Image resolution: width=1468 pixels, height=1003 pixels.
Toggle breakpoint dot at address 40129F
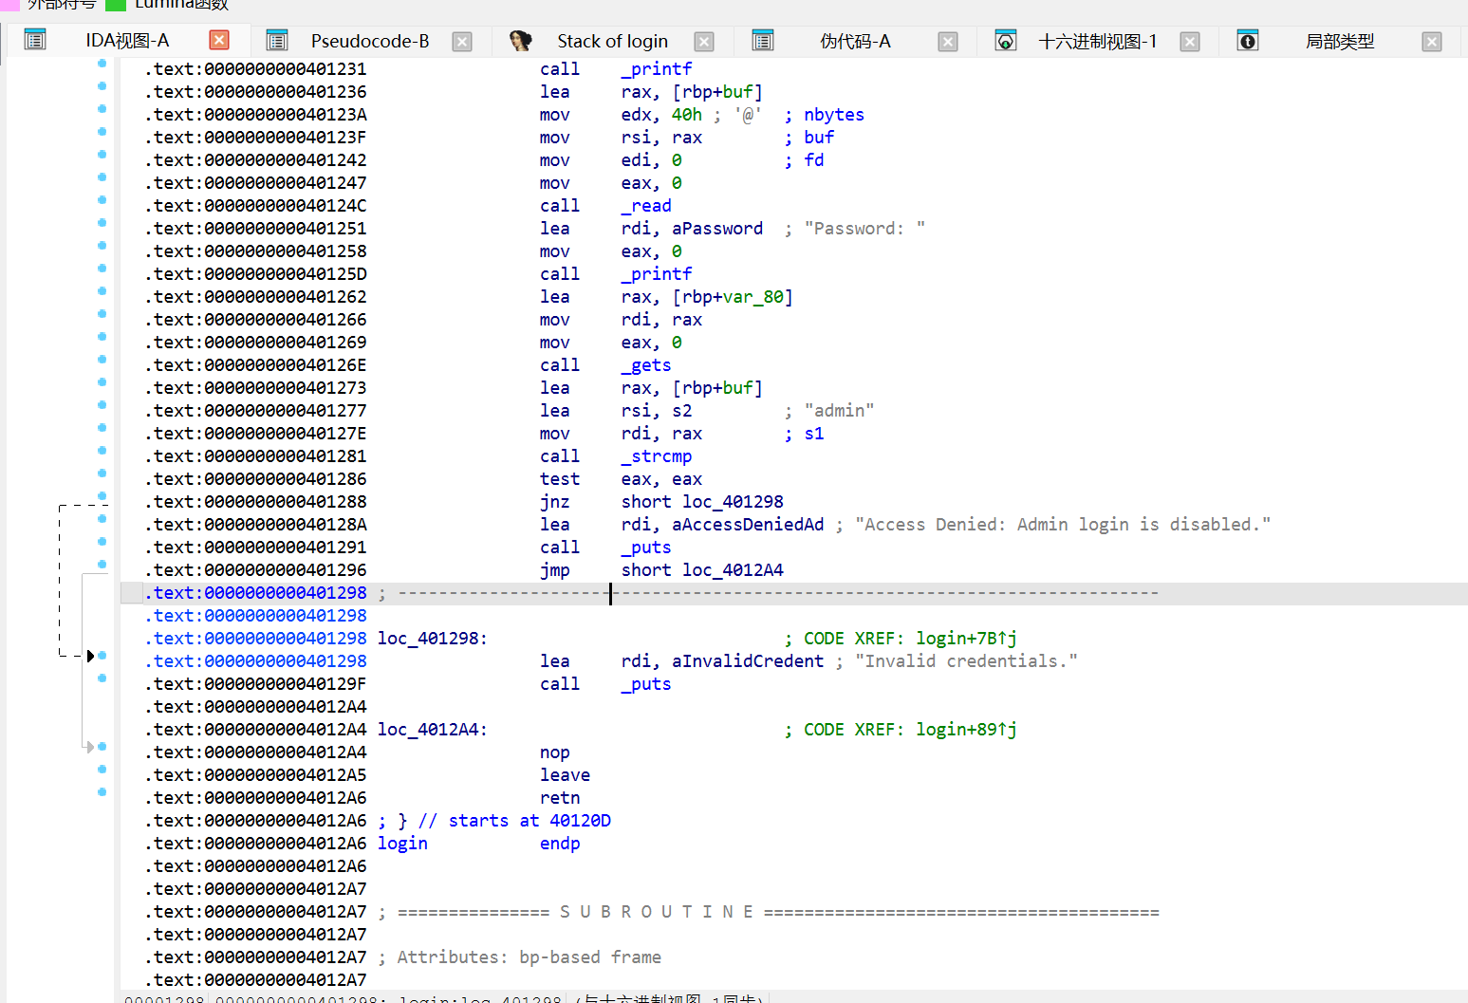click(102, 678)
